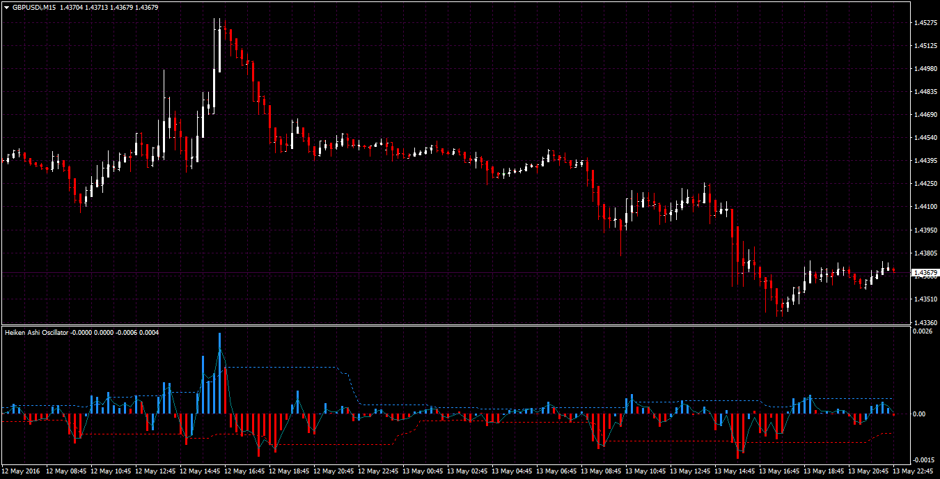
Task: Select the GBPUSDi,M15 chart title text
Action: click(x=34, y=7)
